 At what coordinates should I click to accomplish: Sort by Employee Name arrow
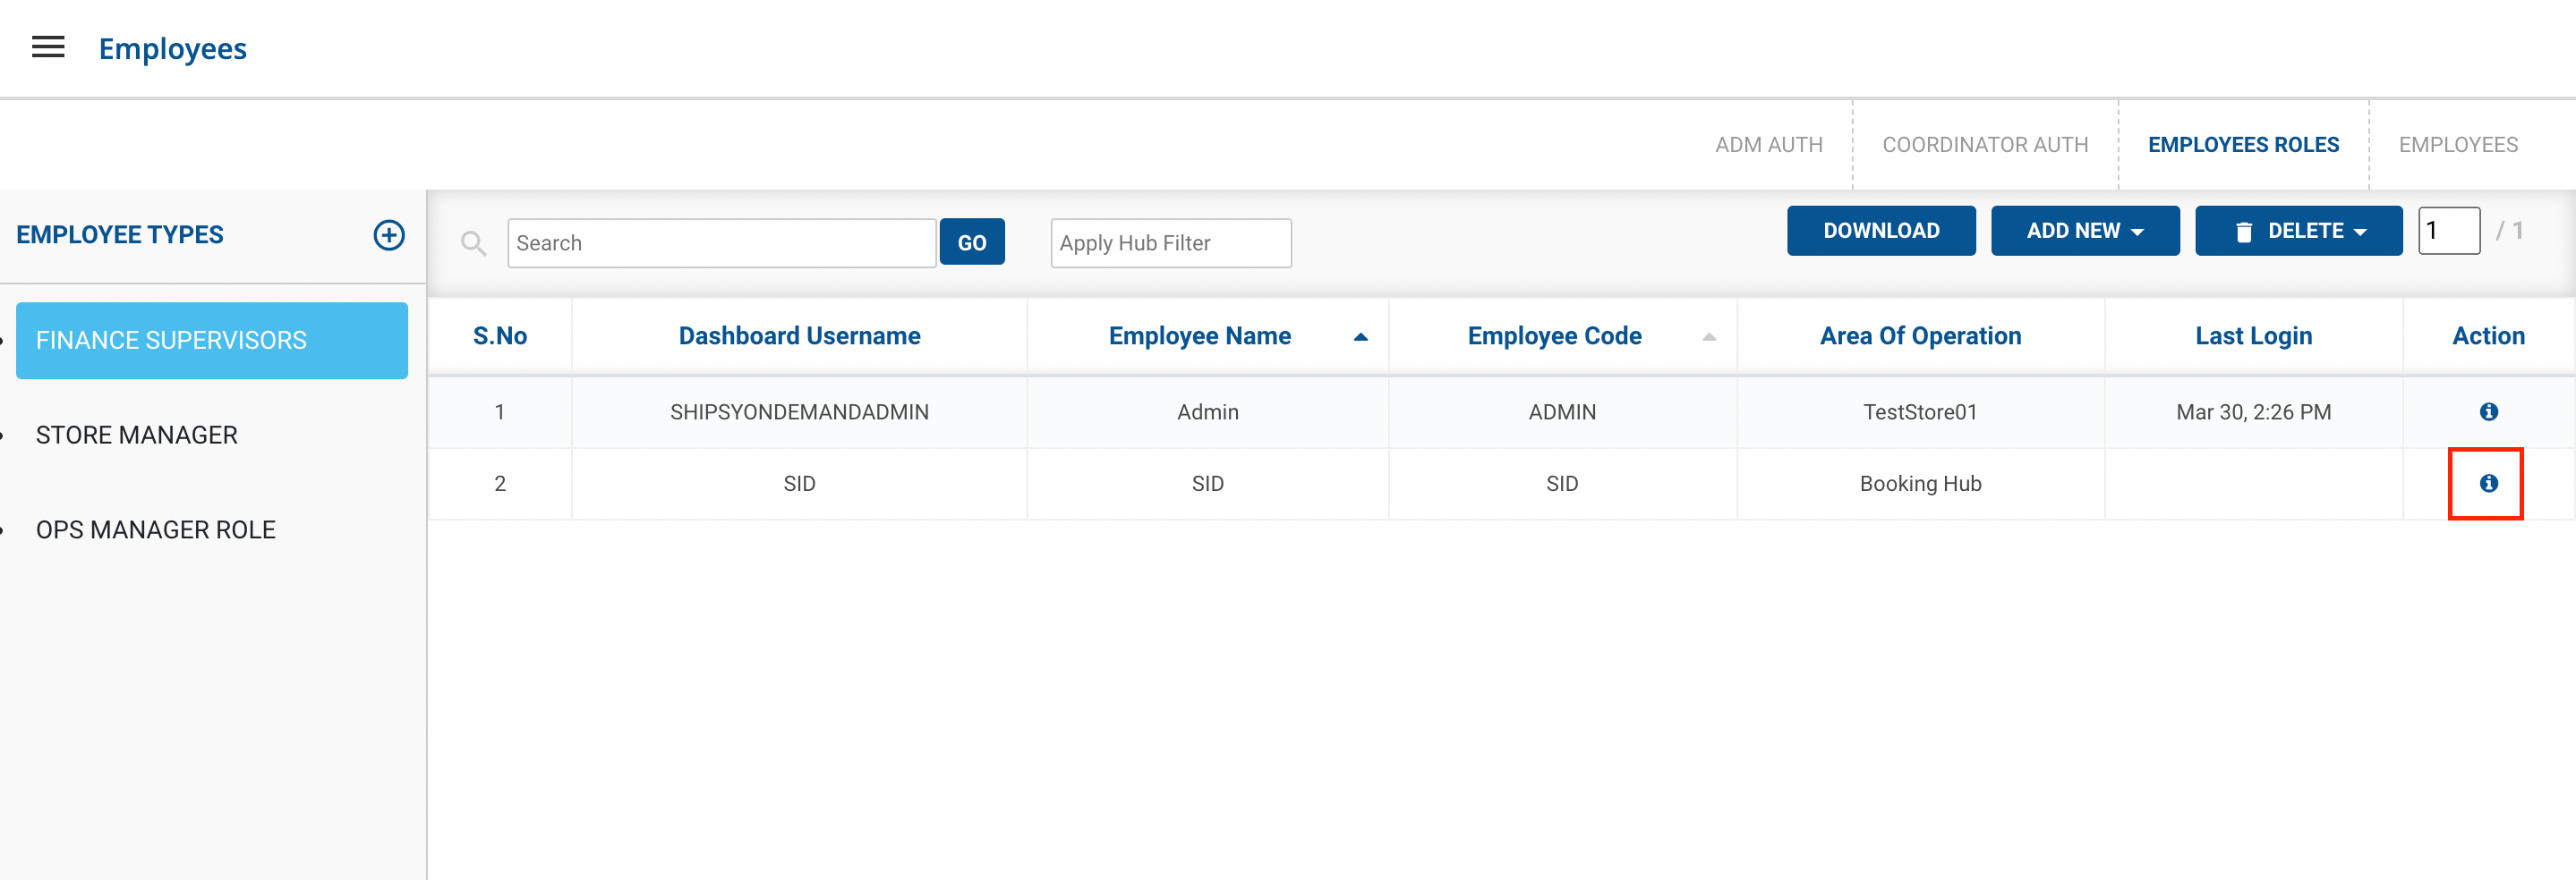(1360, 336)
